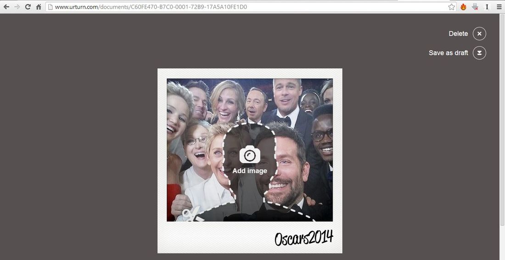Open the flame extension icon
The height and width of the screenshot is (260, 505).
(x=464, y=7)
